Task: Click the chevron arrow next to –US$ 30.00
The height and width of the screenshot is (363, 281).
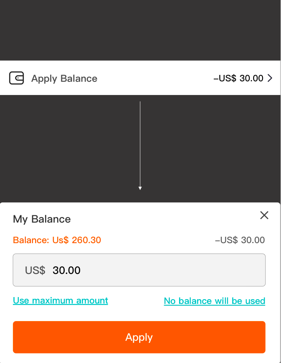Action: click(270, 78)
